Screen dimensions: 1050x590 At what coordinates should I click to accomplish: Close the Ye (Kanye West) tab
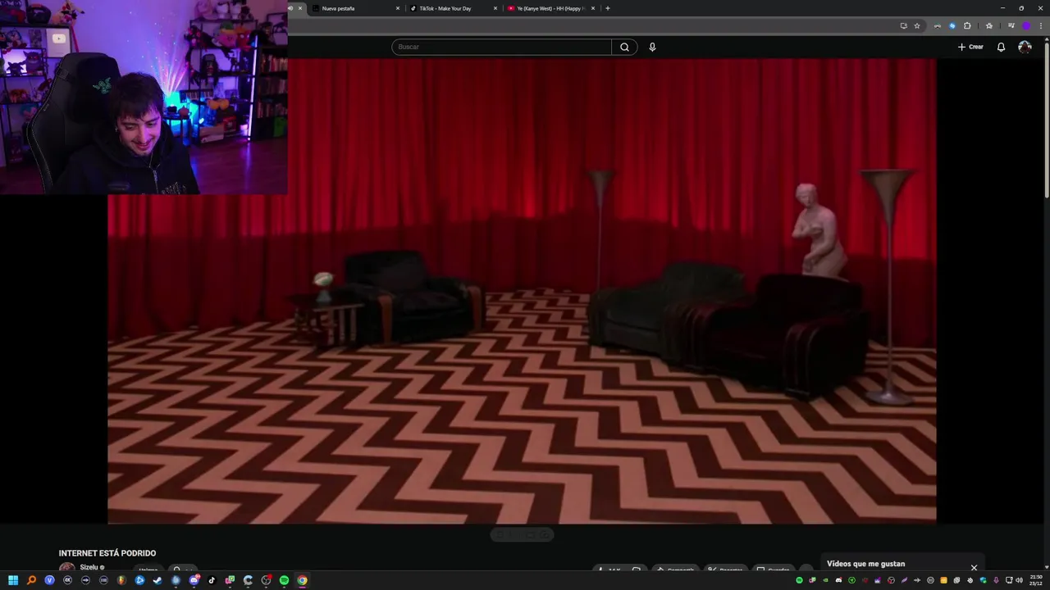point(593,8)
